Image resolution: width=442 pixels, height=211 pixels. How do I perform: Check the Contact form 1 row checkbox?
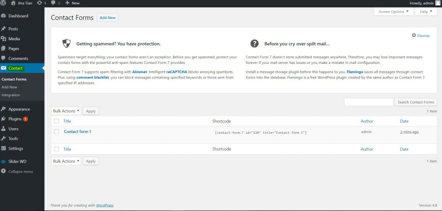57,132
